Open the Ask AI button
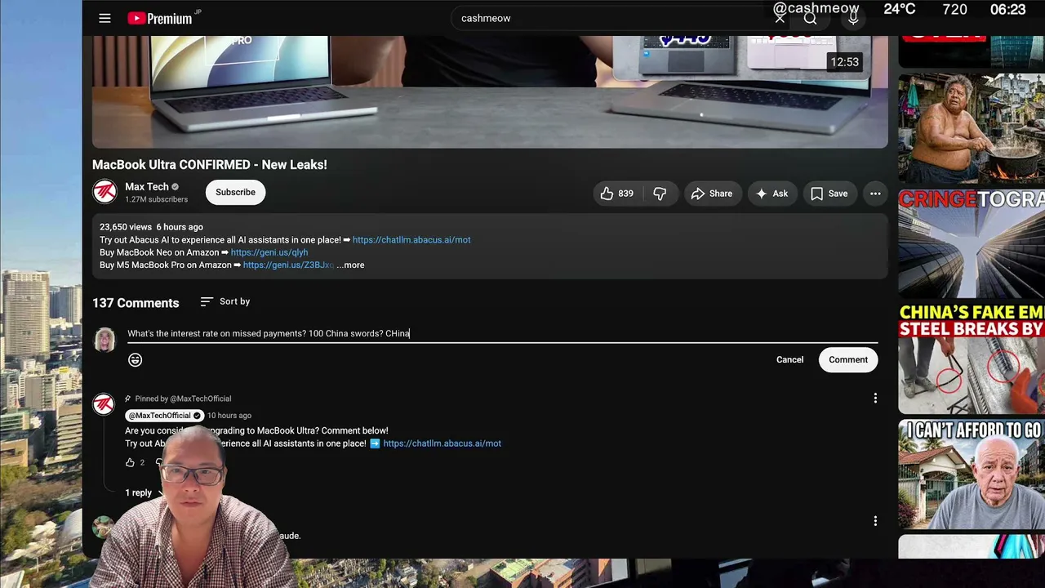The height and width of the screenshot is (588, 1045). click(x=772, y=194)
